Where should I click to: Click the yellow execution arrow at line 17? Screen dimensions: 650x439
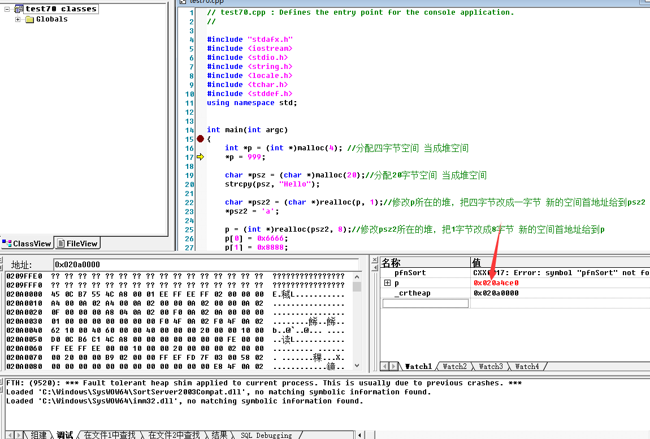(200, 157)
